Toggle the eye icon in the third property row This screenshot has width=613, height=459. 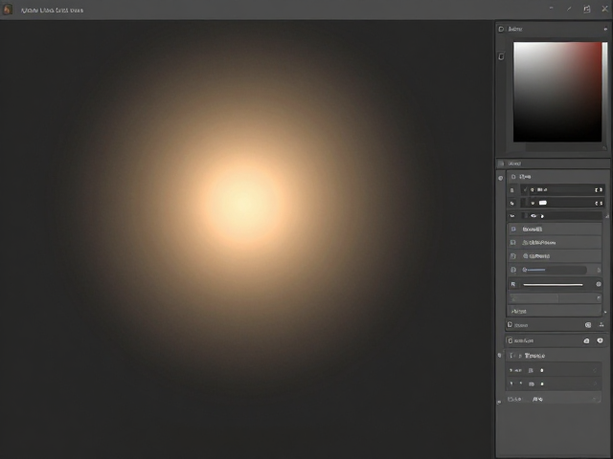pos(534,215)
